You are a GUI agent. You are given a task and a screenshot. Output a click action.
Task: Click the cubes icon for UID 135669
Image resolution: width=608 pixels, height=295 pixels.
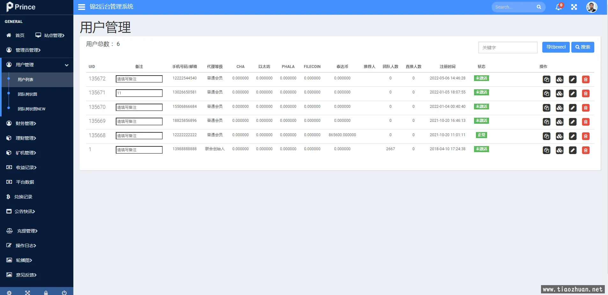coord(560,122)
